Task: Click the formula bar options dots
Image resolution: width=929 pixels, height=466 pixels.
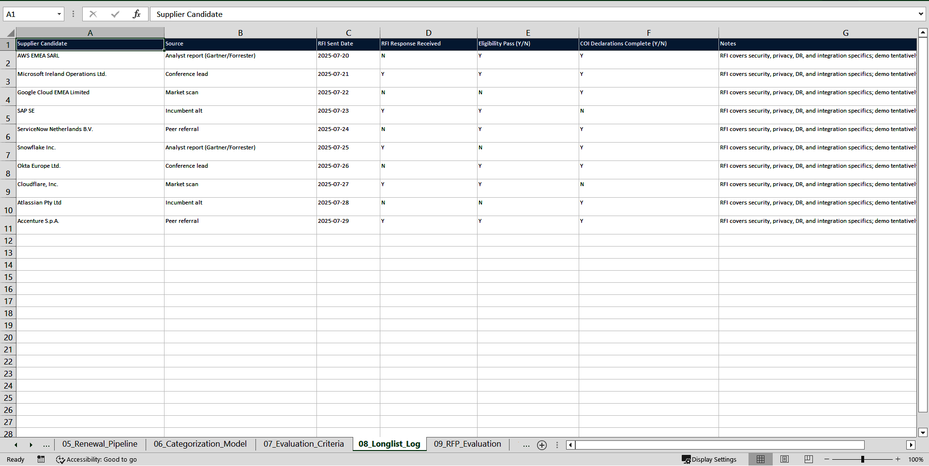Action: pos(73,14)
